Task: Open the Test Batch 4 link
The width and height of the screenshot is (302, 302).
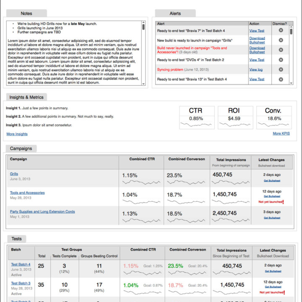Action: point(21,264)
